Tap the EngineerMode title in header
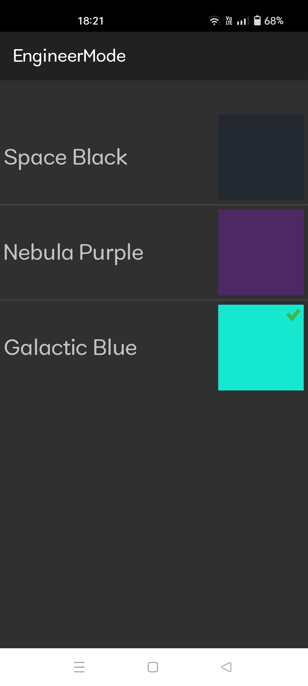Screen dimensions: 308x686 click(x=69, y=56)
